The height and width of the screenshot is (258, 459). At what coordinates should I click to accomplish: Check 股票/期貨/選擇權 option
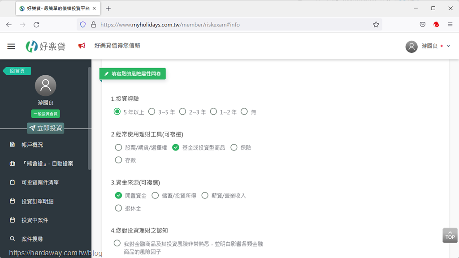coord(118,147)
